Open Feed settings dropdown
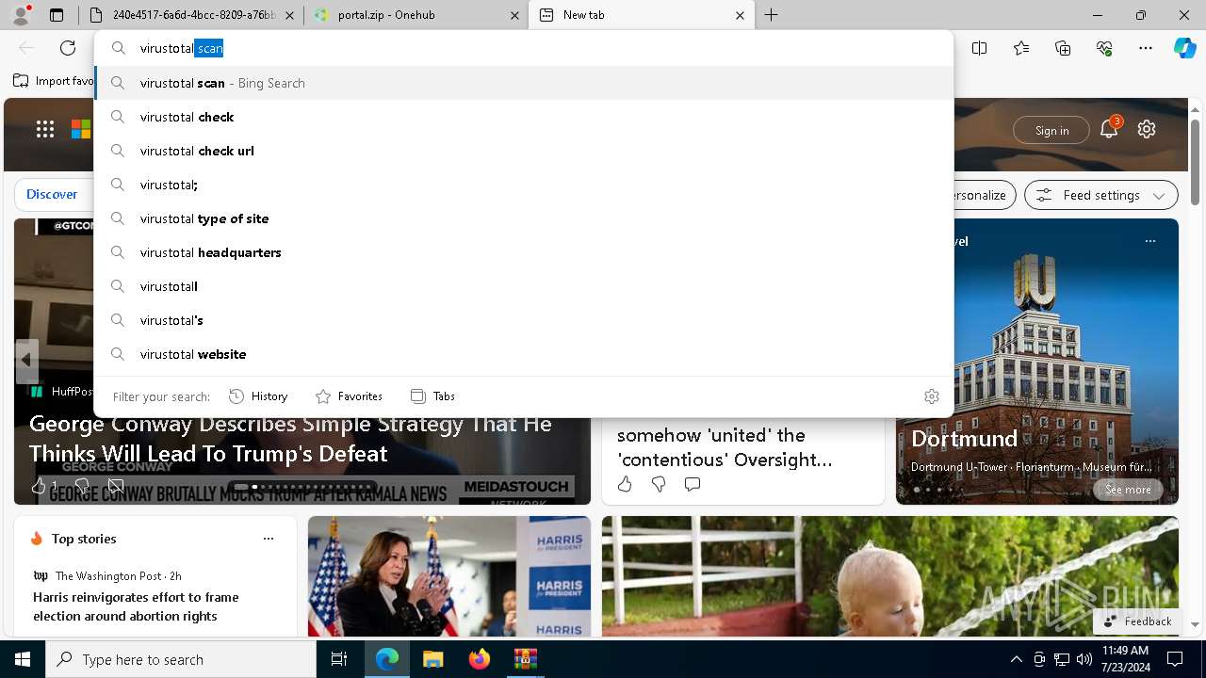 1100,195
